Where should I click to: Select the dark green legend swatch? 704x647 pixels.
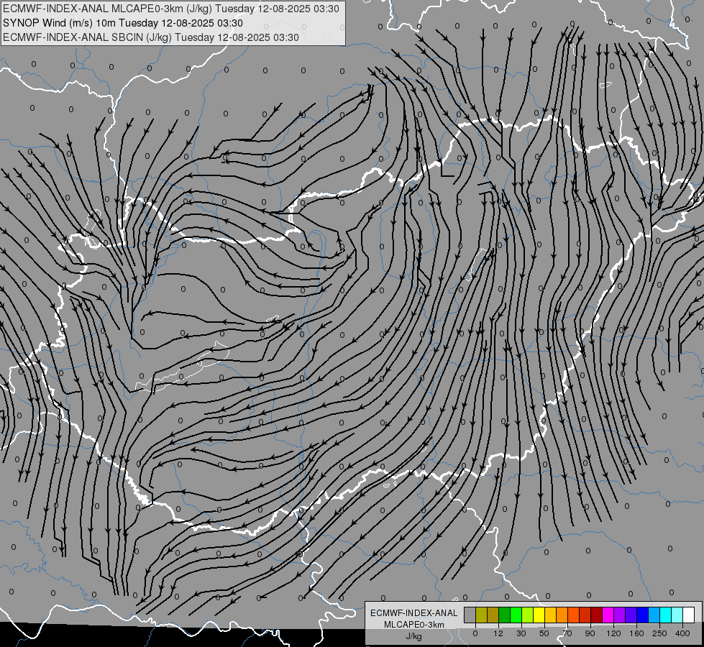[504, 615]
